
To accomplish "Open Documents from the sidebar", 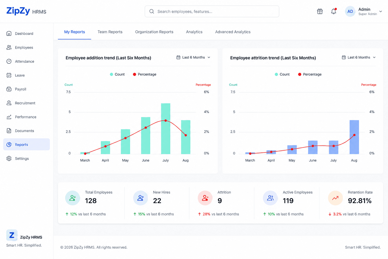I will (x=27, y=131).
